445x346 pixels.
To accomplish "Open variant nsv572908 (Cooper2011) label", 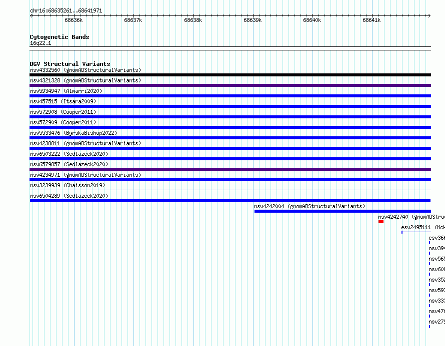I will coord(63,112).
